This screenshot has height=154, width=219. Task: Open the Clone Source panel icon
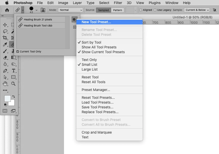43,10
